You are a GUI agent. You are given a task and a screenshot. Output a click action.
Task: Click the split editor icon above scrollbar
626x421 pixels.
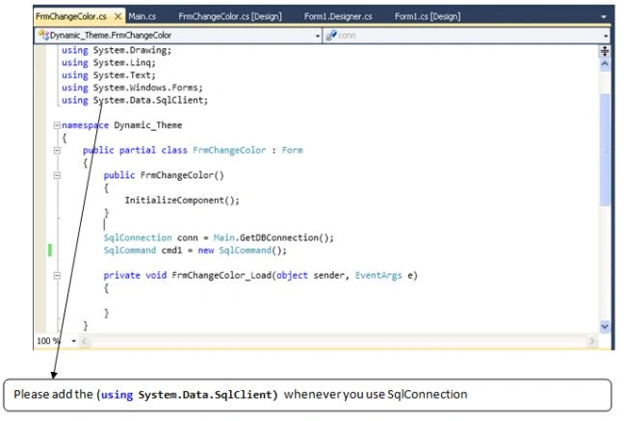[x=605, y=51]
